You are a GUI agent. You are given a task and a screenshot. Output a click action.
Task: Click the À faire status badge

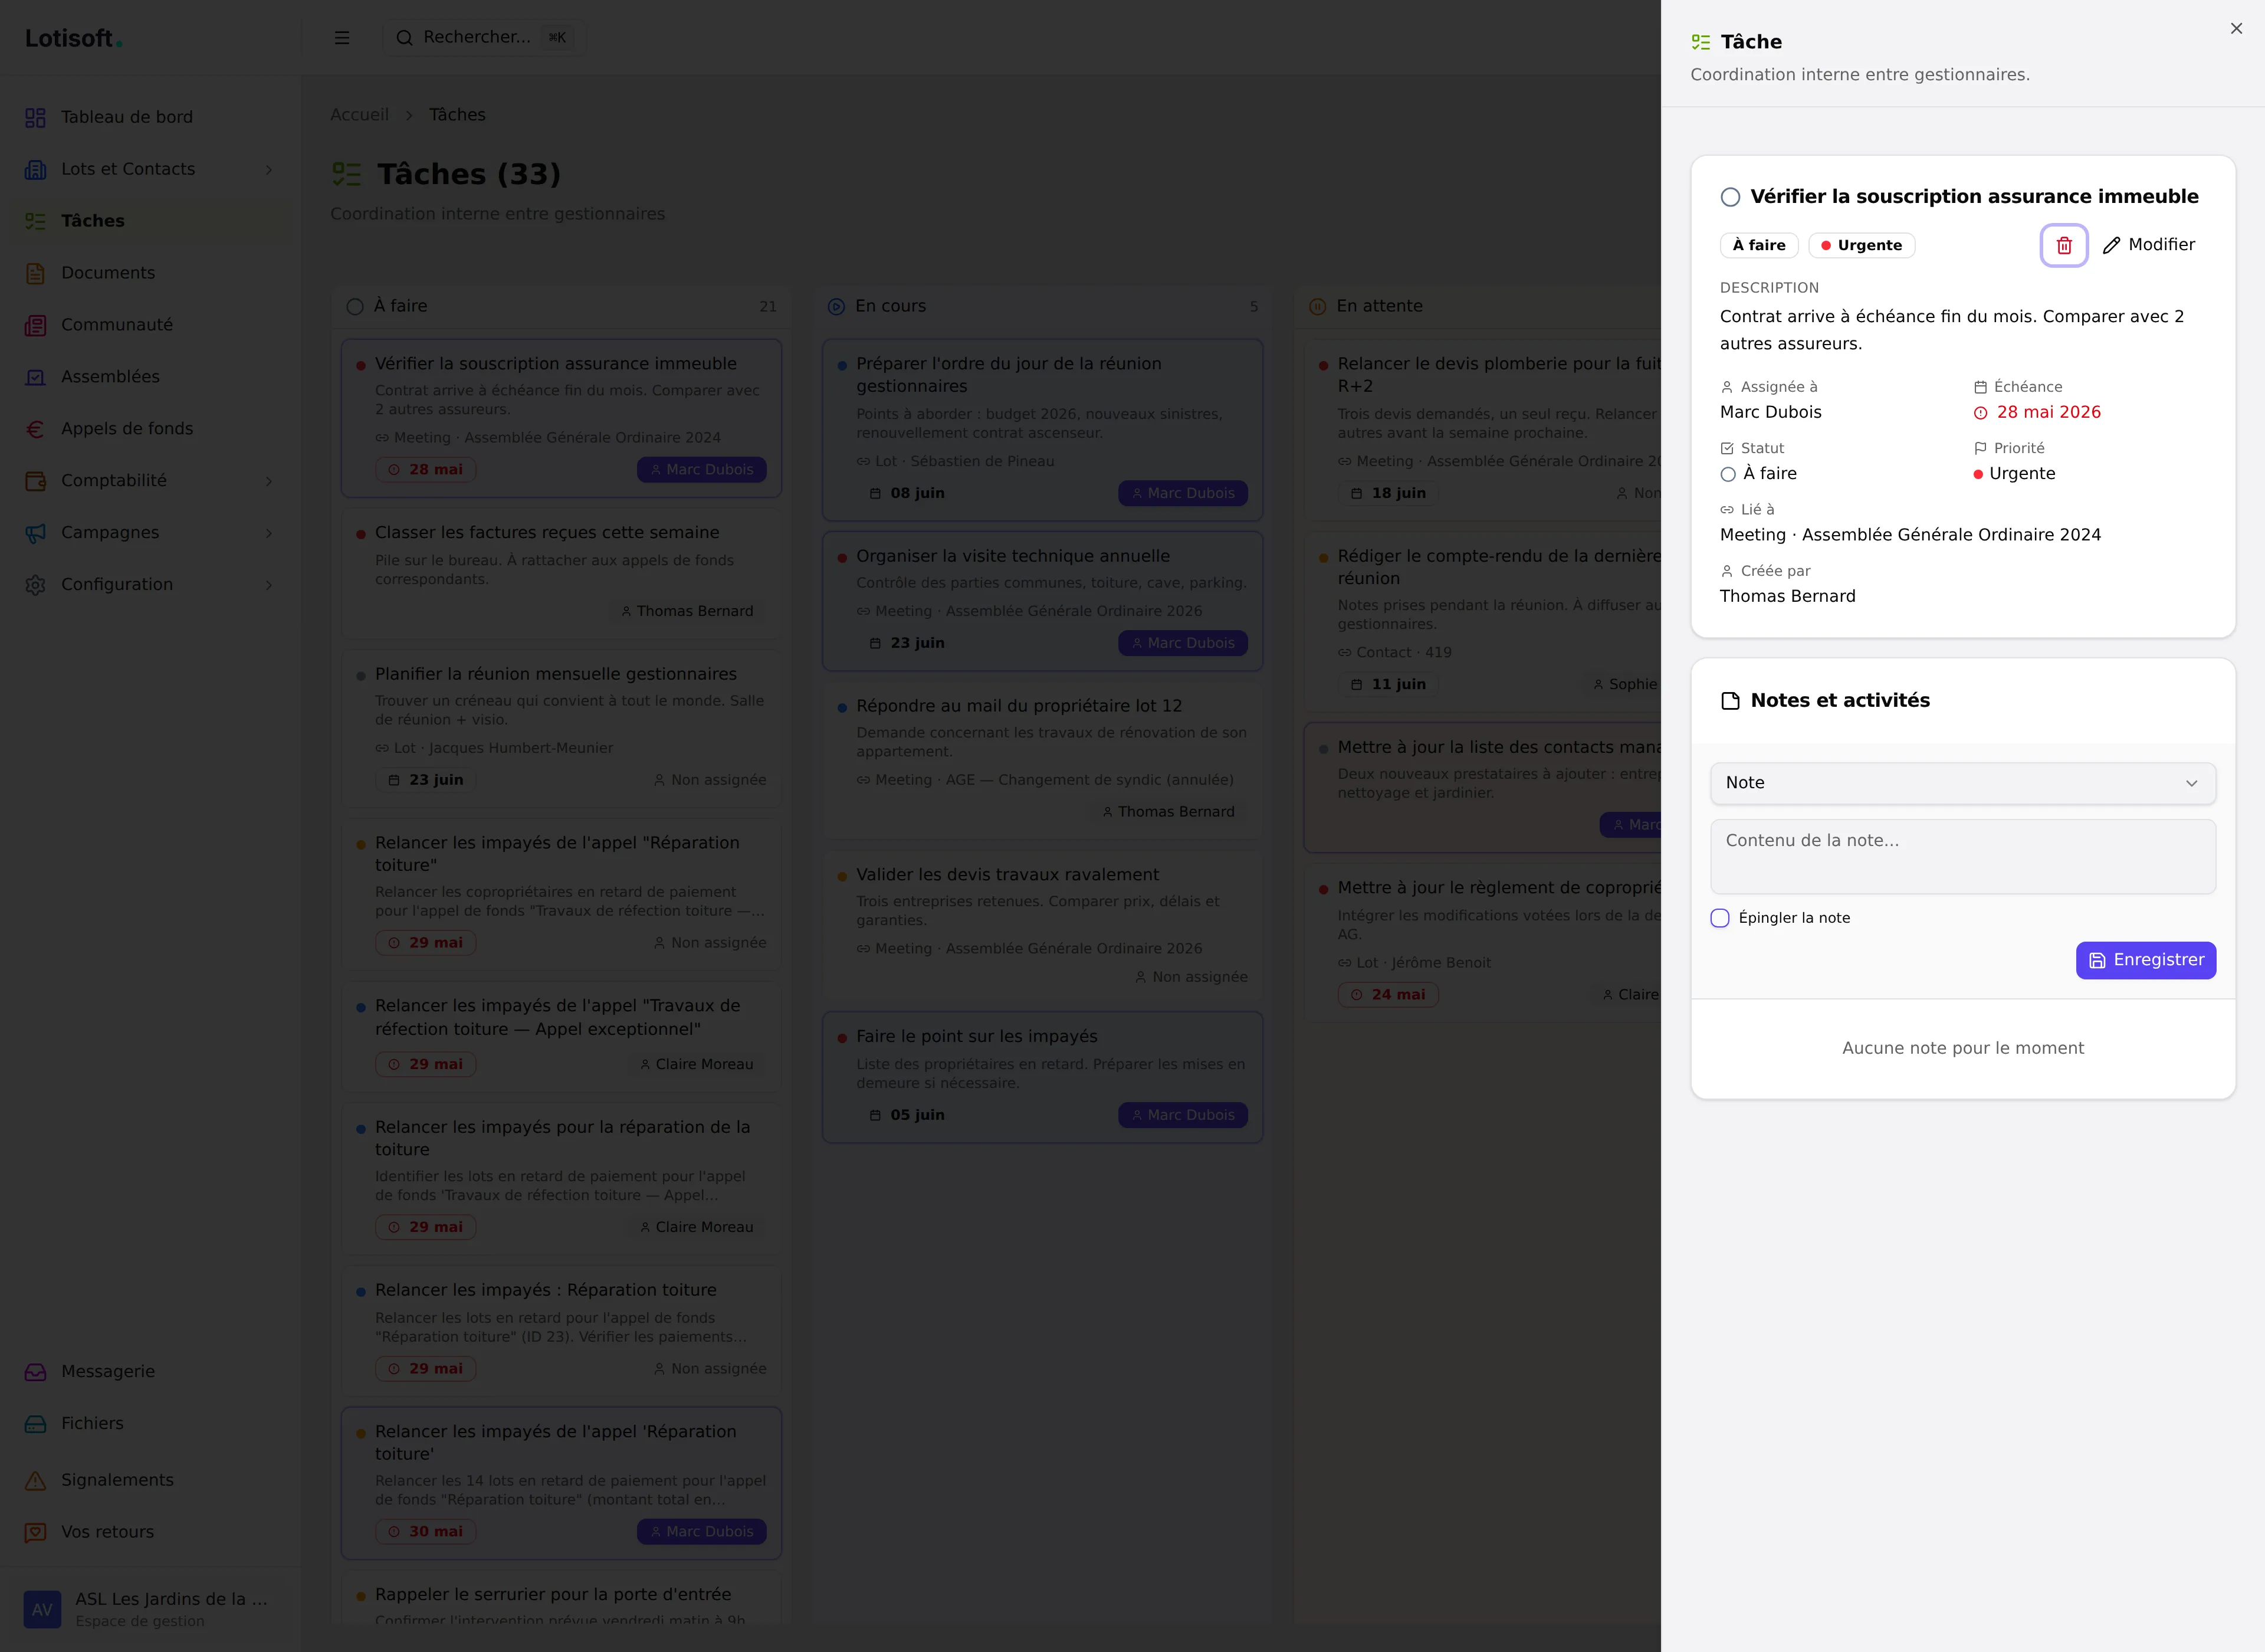[1758, 245]
